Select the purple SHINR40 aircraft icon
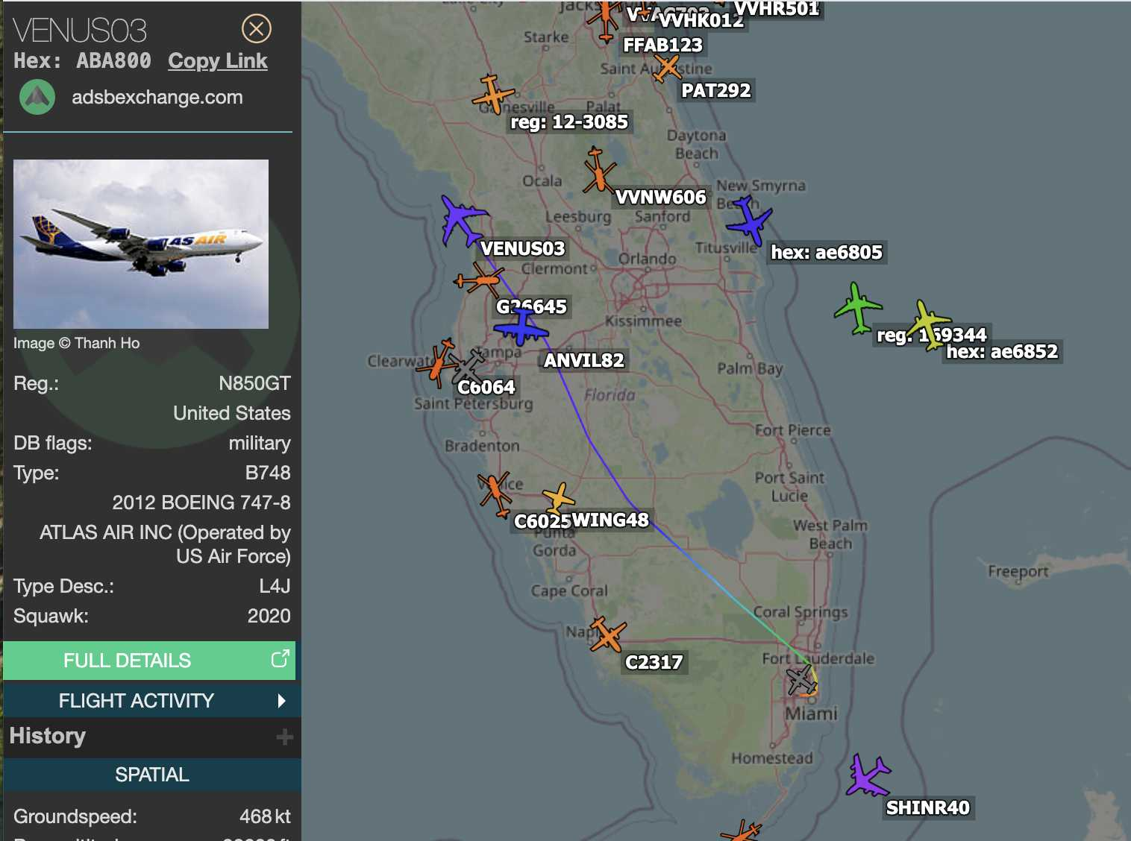The width and height of the screenshot is (1131, 841). pyautogui.click(x=867, y=776)
